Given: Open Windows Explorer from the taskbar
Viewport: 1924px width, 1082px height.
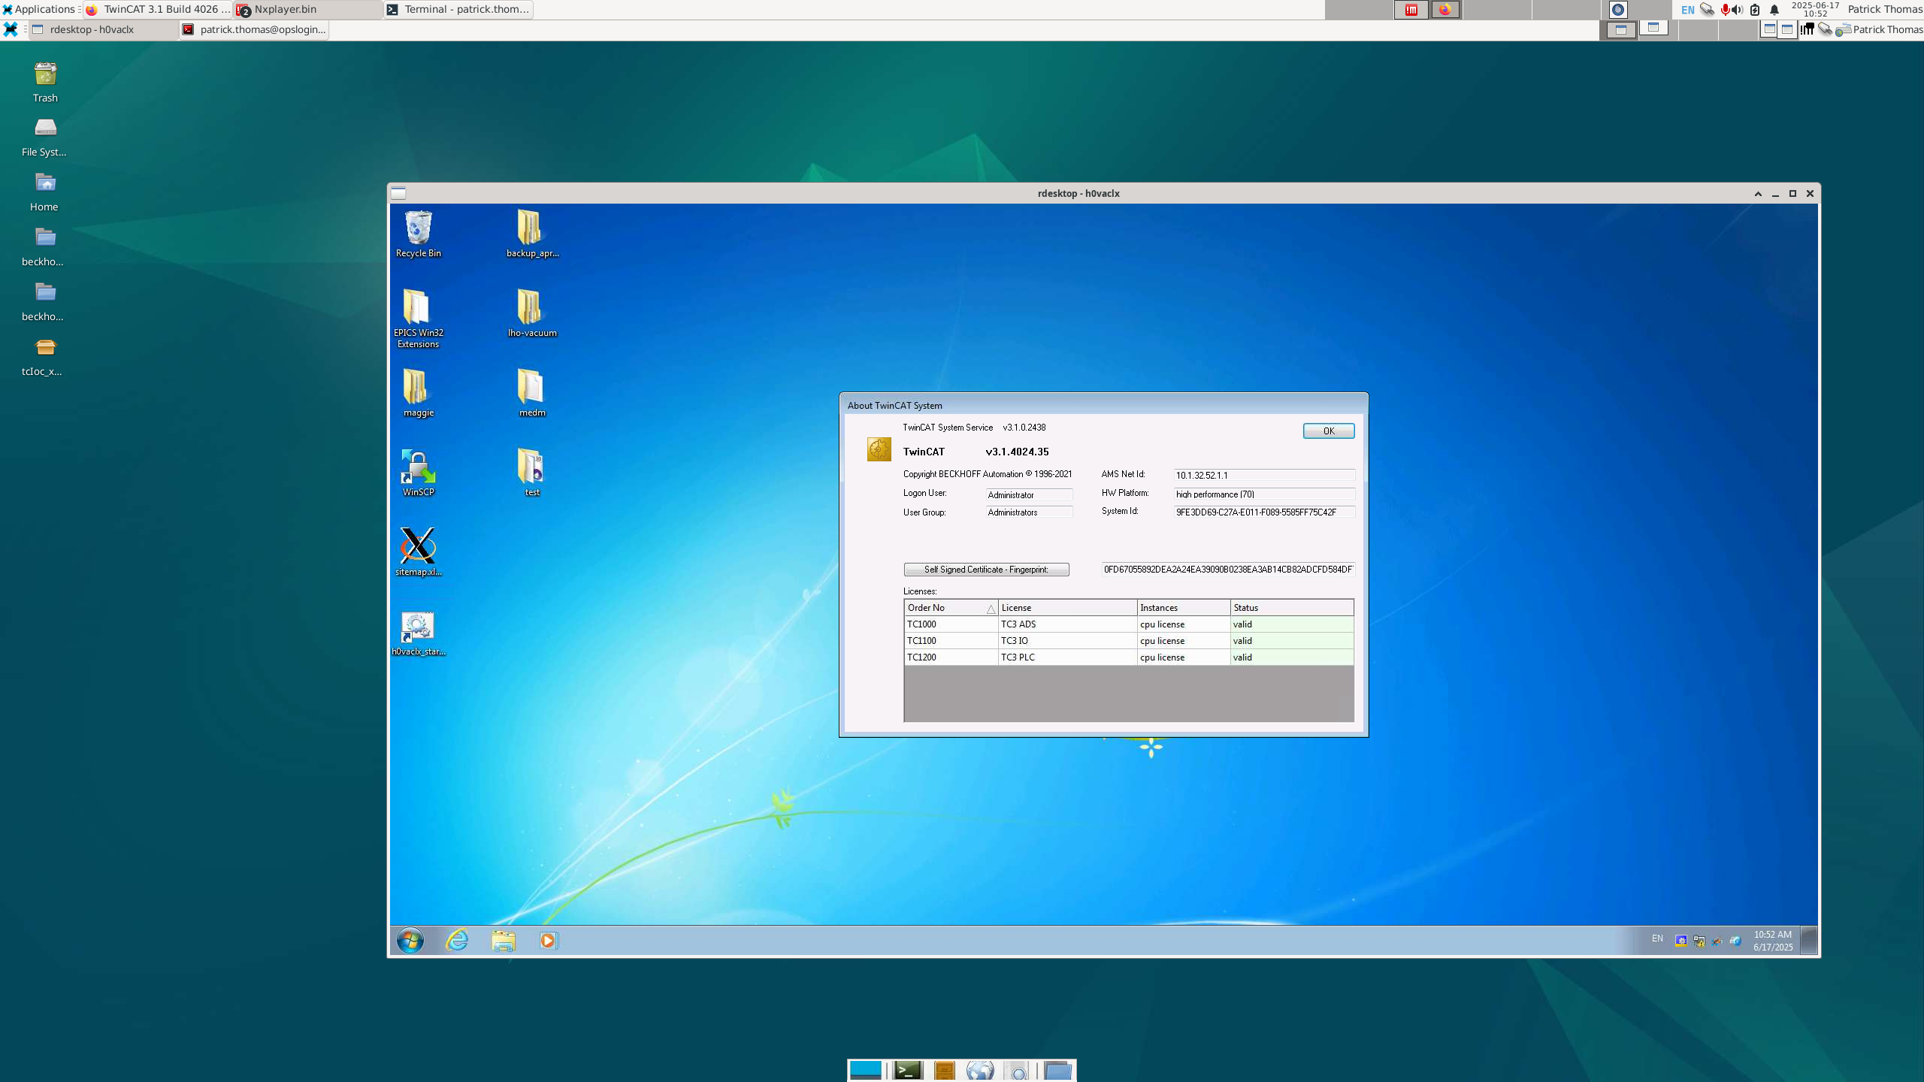Looking at the screenshot, I should pyautogui.click(x=504, y=941).
